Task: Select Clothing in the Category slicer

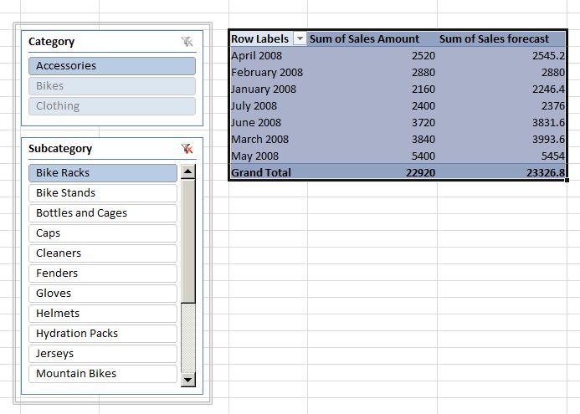Action: pyautogui.click(x=112, y=106)
